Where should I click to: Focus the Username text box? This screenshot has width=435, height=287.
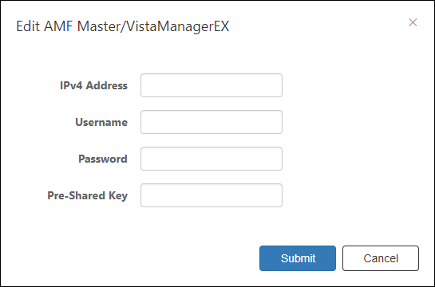coord(212,122)
